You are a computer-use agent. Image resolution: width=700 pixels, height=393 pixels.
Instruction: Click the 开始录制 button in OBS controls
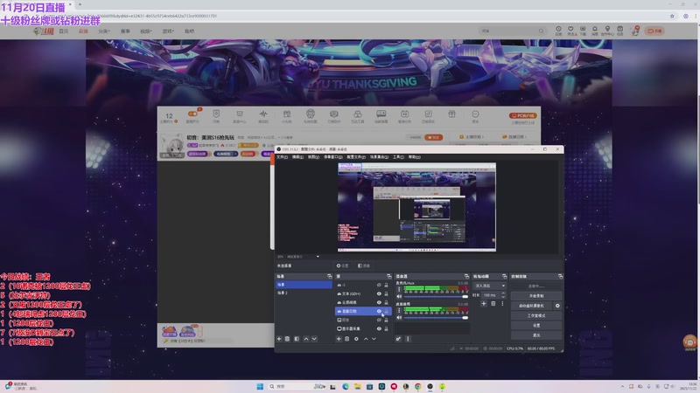pos(535,296)
